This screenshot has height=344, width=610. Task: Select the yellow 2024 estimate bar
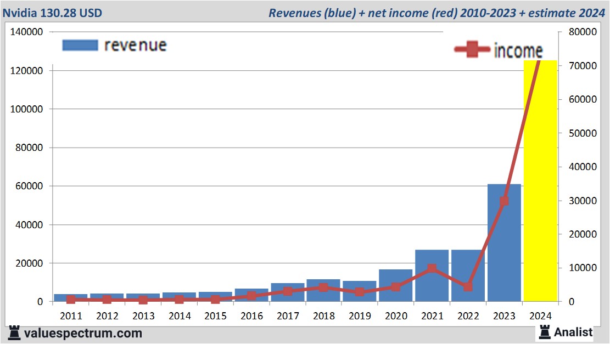click(540, 181)
